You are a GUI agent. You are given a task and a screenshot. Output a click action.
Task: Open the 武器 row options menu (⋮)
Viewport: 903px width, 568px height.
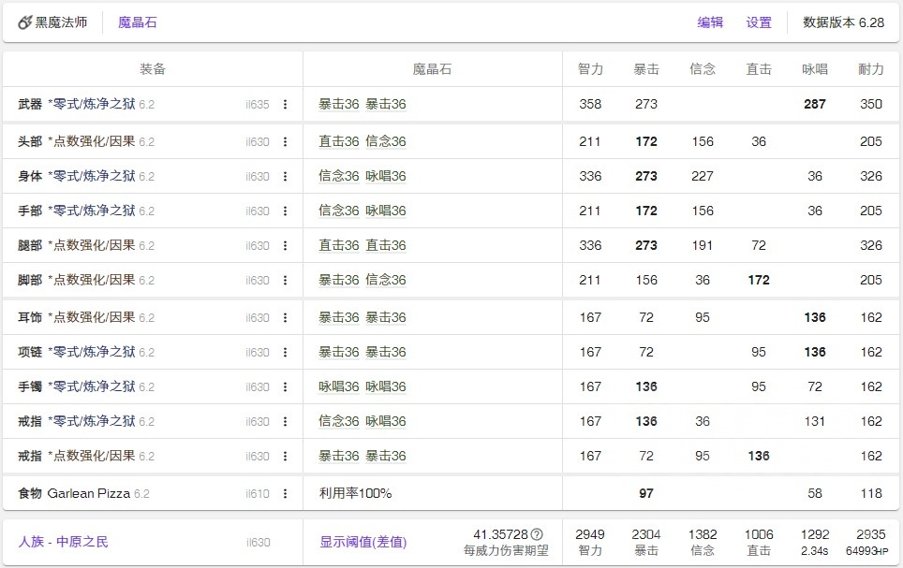tap(286, 105)
